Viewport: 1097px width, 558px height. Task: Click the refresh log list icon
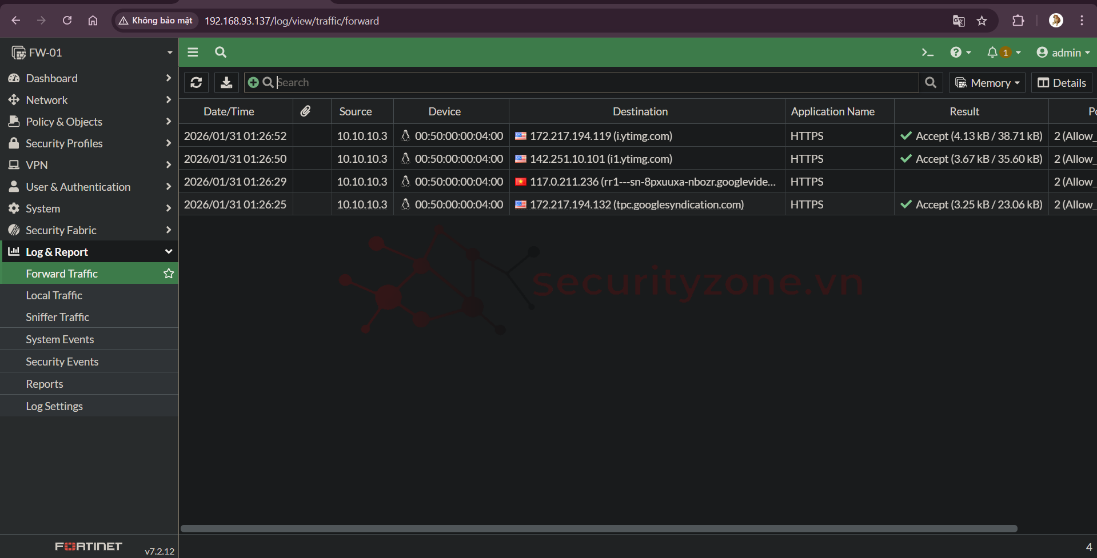tap(196, 83)
